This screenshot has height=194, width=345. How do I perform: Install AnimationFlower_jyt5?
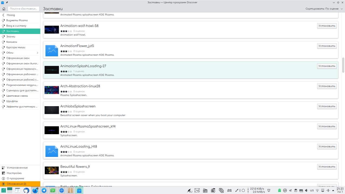click(x=327, y=46)
